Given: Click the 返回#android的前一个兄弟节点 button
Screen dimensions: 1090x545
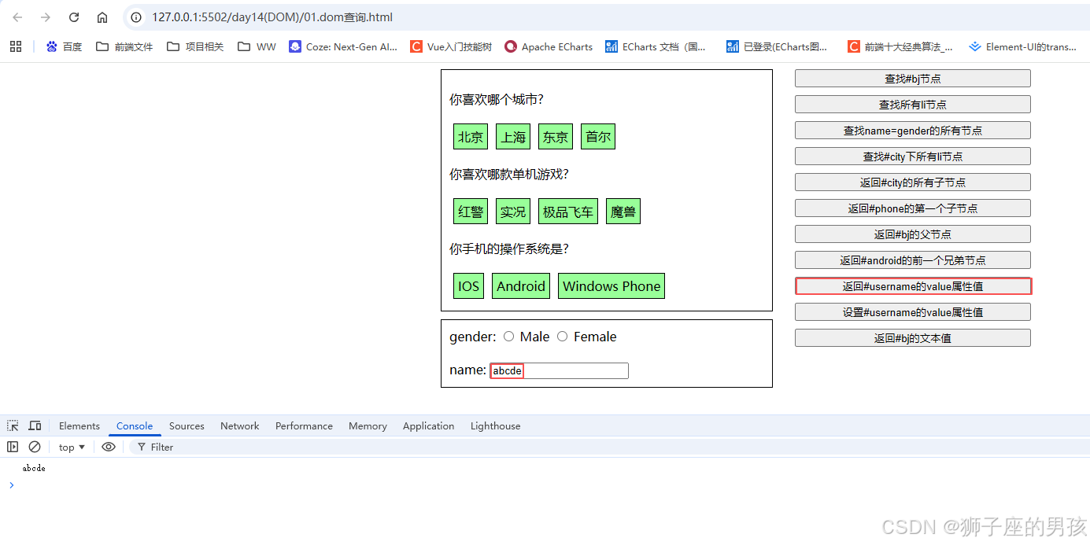Looking at the screenshot, I should (913, 260).
